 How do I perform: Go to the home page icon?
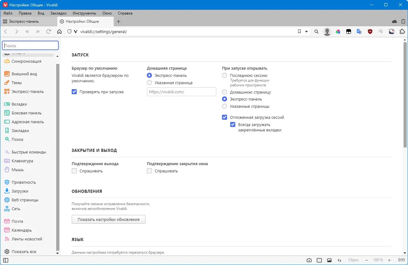[59, 32]
